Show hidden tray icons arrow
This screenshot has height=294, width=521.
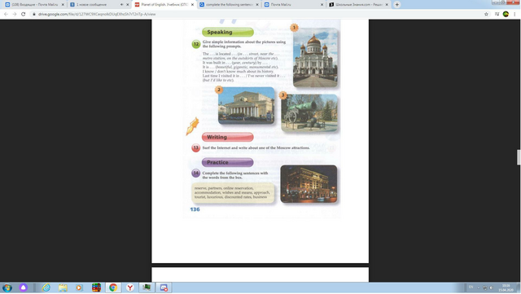pos(479,287)
